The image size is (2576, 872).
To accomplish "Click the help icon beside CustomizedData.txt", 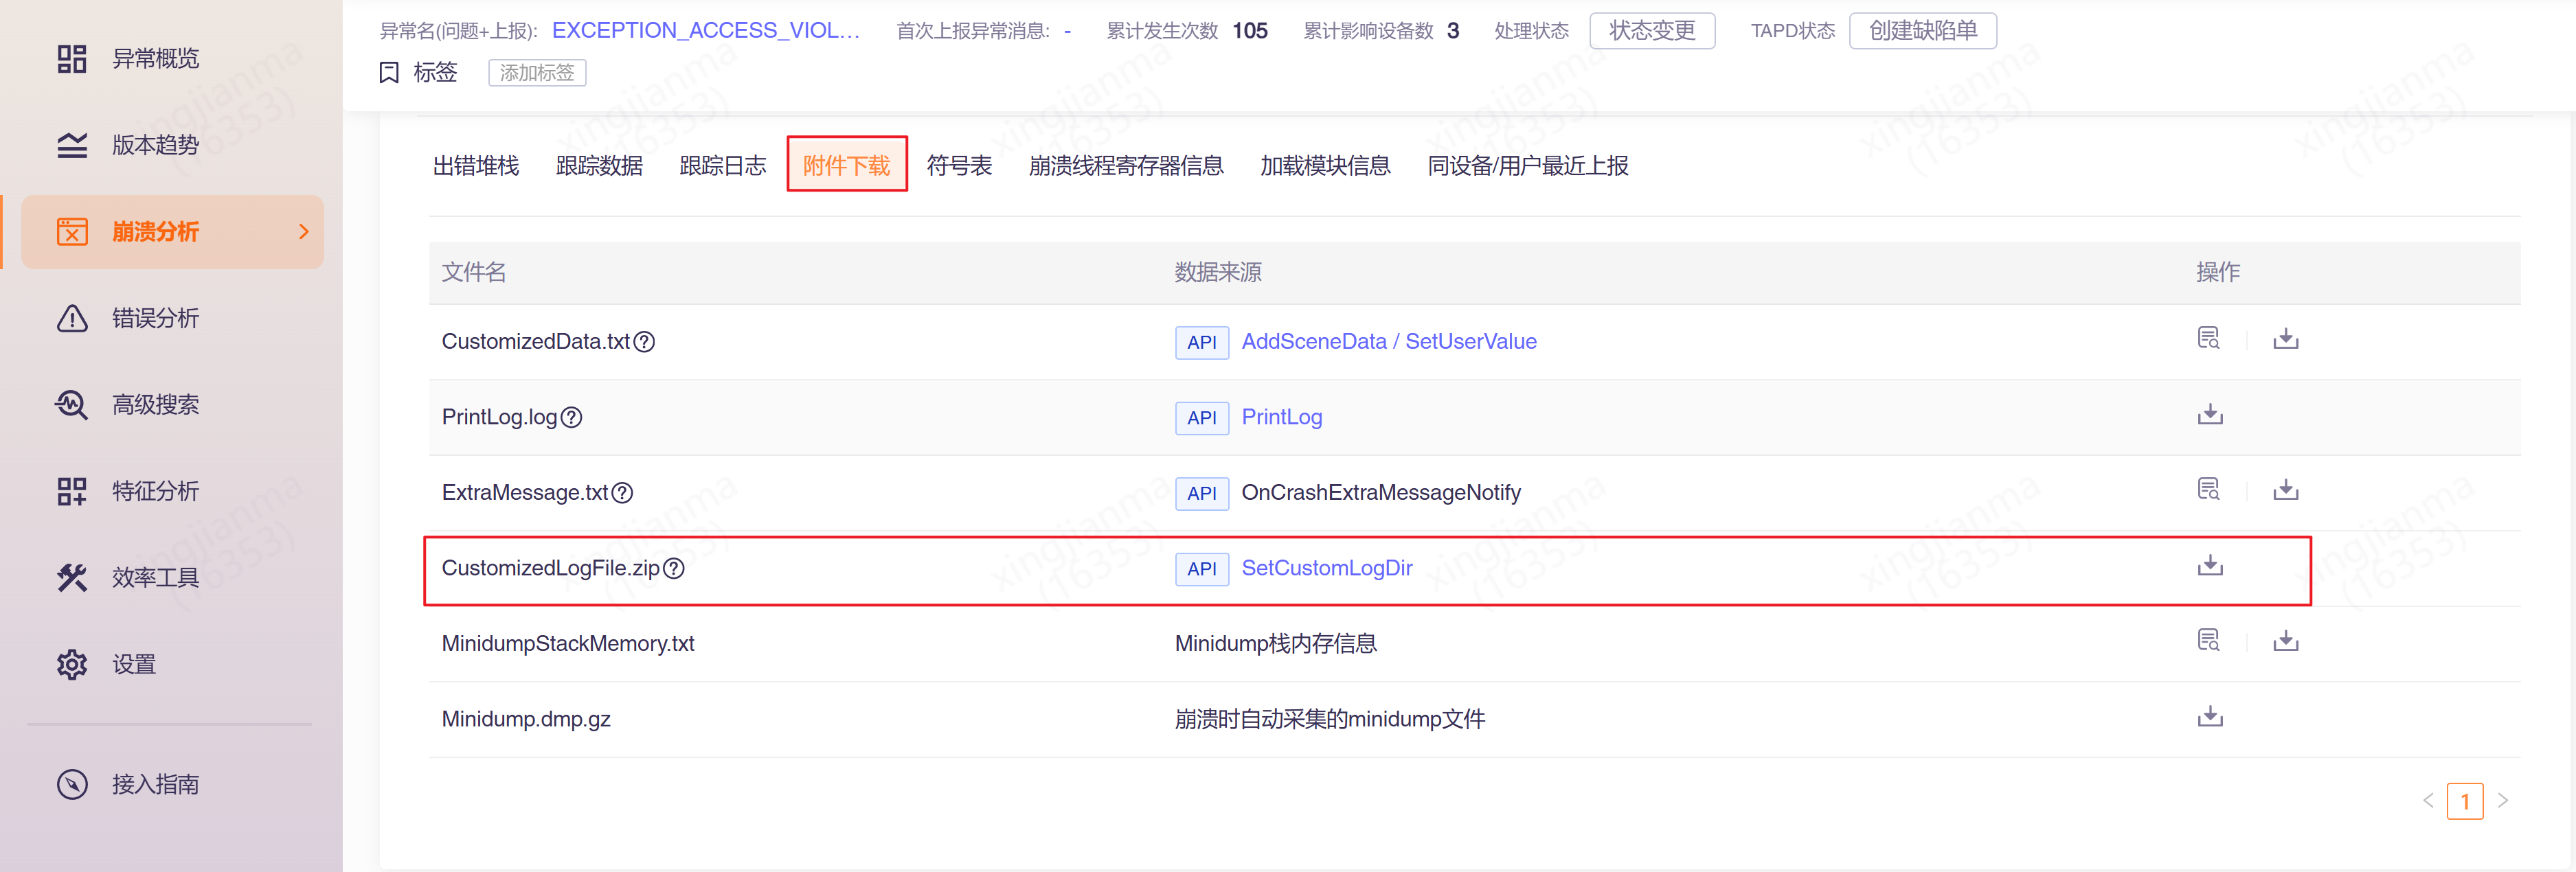I will tap(645, 342).
